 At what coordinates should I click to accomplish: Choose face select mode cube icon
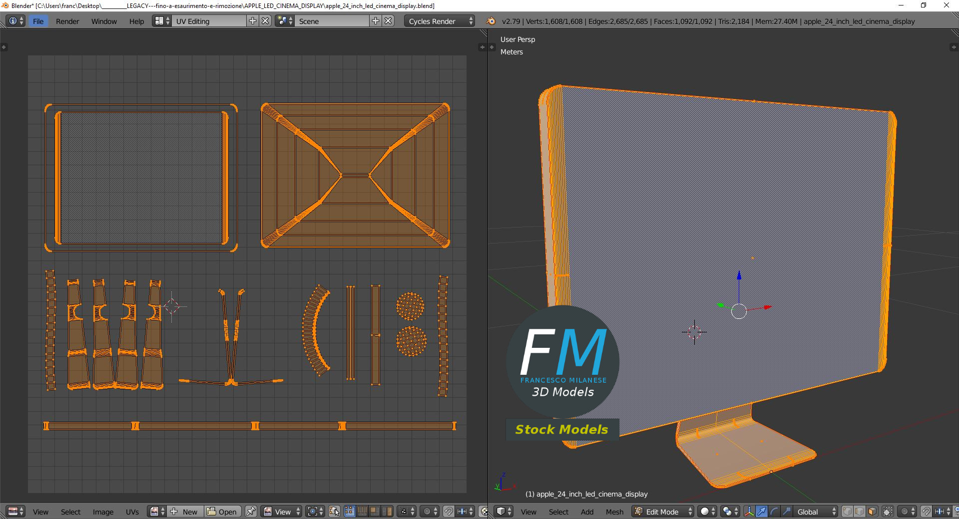[x=872, y=512]
